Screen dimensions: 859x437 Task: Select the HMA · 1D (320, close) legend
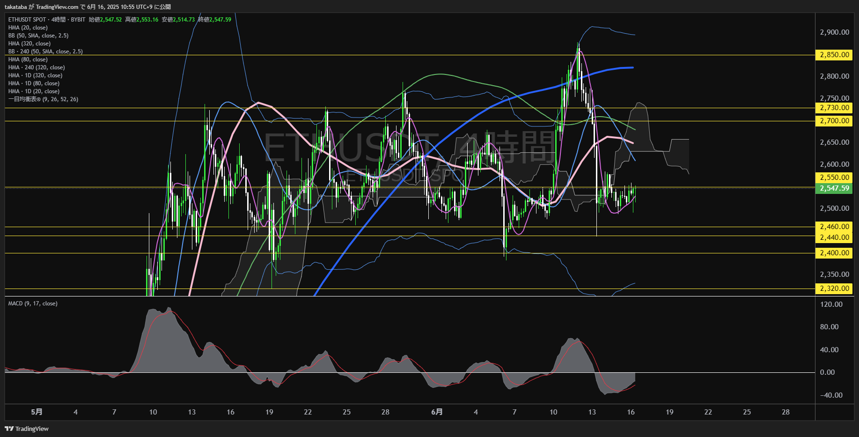36,75
